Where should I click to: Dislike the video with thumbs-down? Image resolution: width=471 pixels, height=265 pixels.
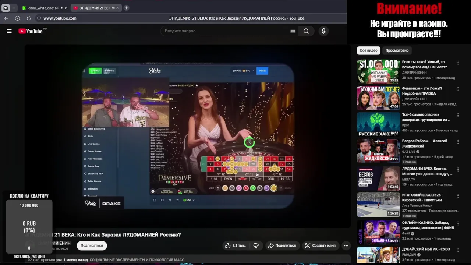(x=256, y=245)
